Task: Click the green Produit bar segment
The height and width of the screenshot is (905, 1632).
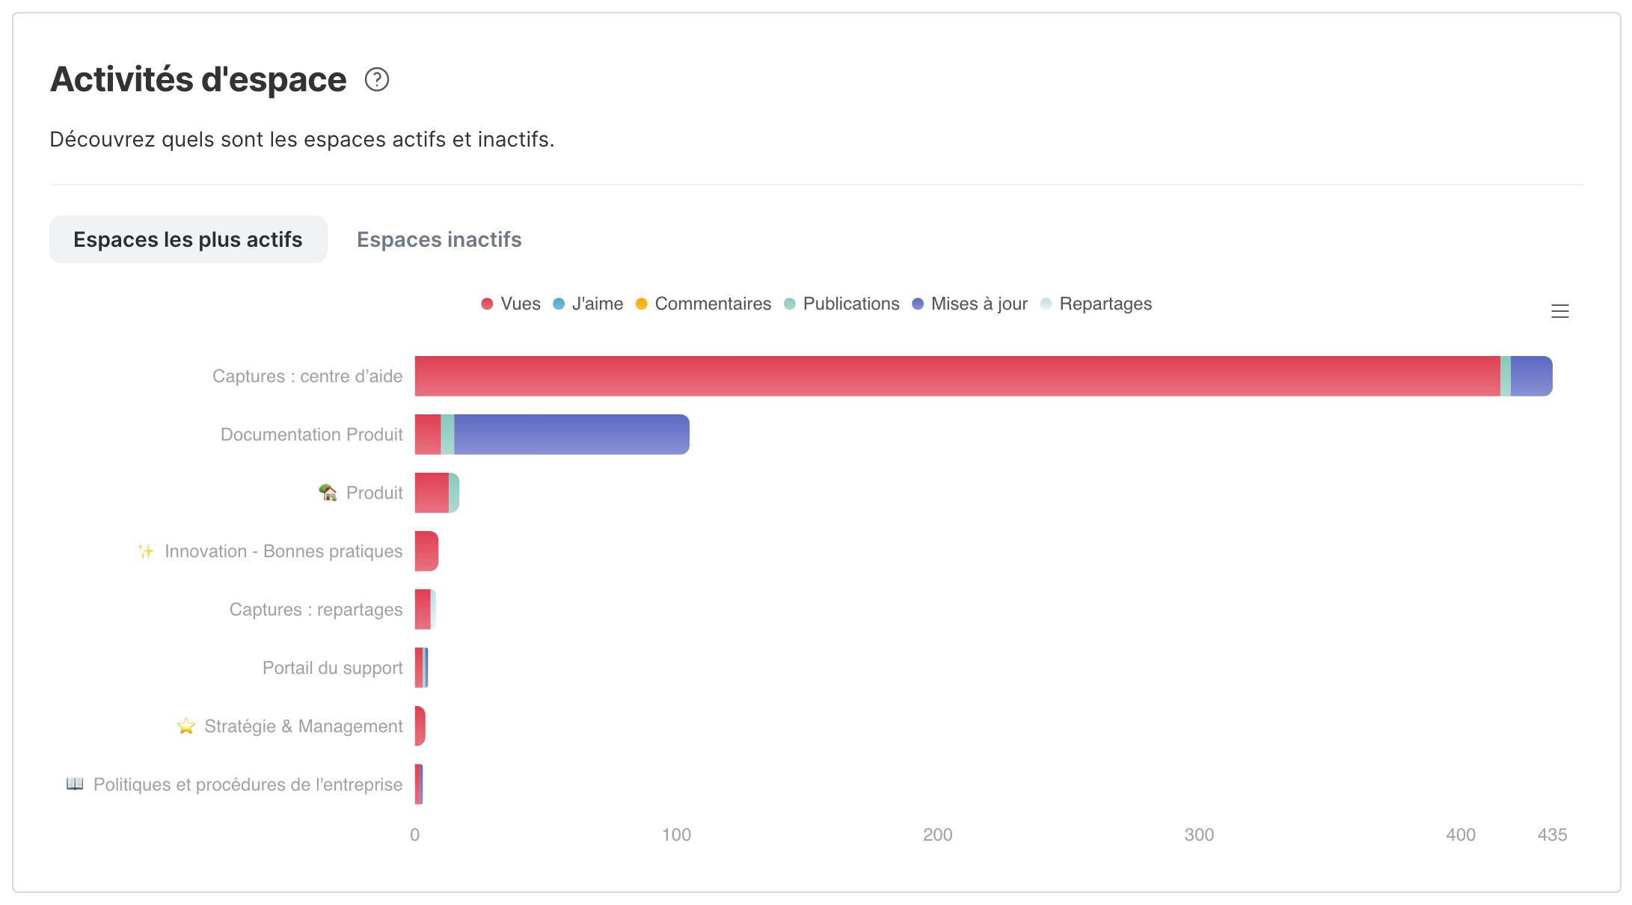Action: 454,493
